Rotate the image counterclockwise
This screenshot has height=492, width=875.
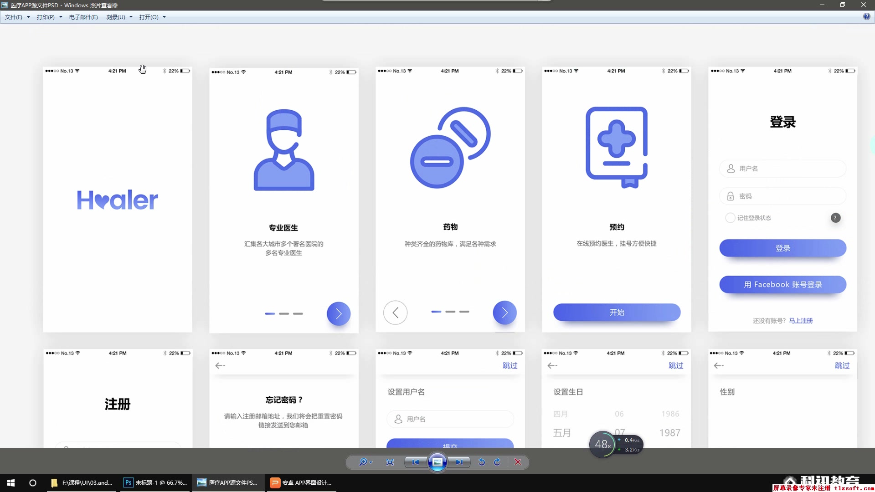pyautogui.click(x=482, y=462)
